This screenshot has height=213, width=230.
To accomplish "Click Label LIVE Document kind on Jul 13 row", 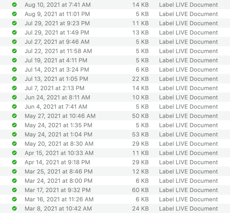I will (189, 79).
